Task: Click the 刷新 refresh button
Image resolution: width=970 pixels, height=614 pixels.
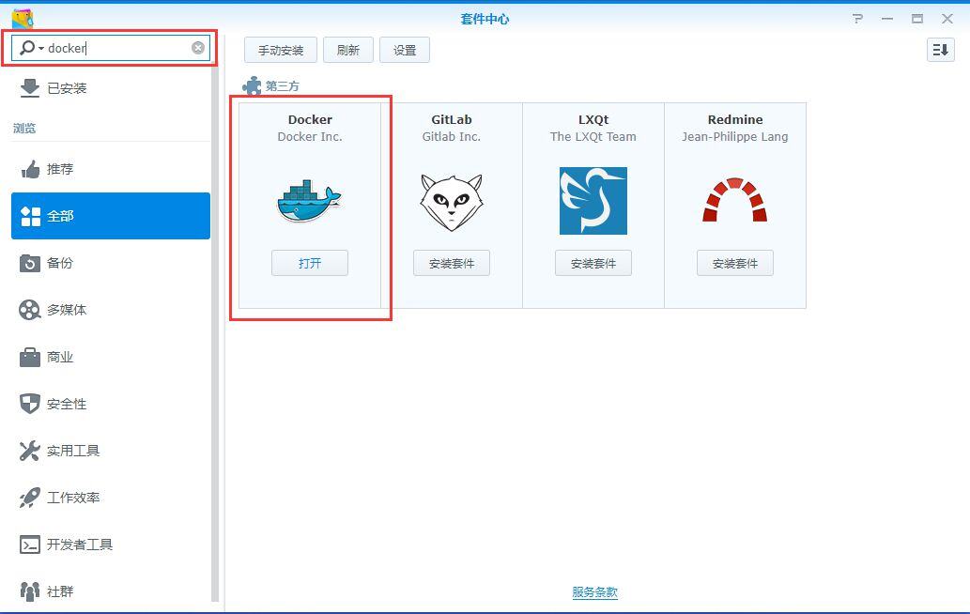Action: (x=348, y=50)
